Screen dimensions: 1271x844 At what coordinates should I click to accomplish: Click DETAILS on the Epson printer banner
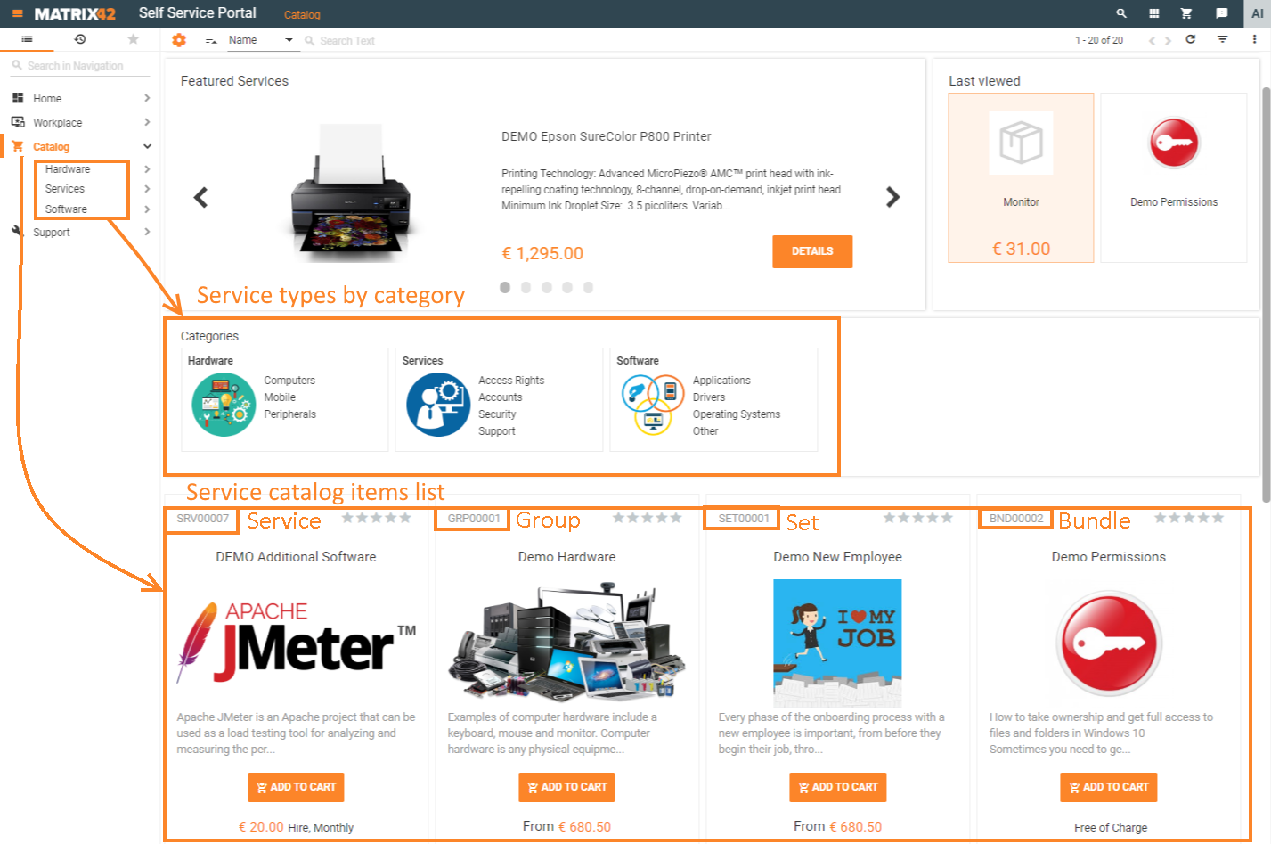(811, 251)
